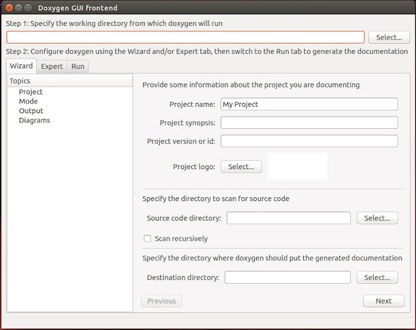The width and height of the screenshot is (416, 330).
Task: Click the Project version or id field
Action: click(309, 141)
